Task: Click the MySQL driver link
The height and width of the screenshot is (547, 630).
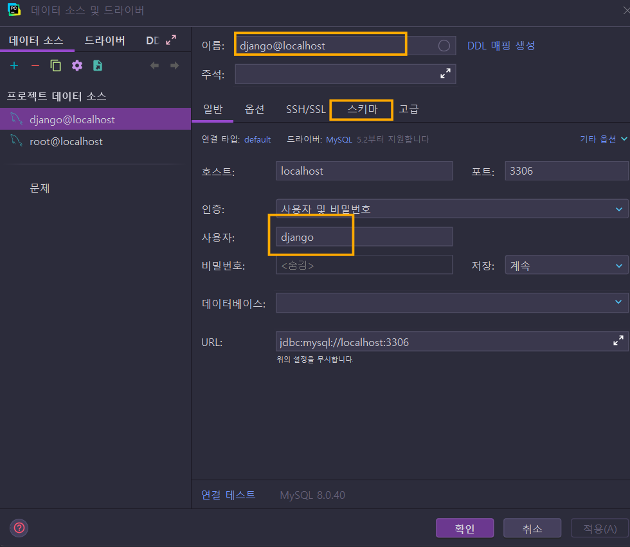Action: coord(339,140)
